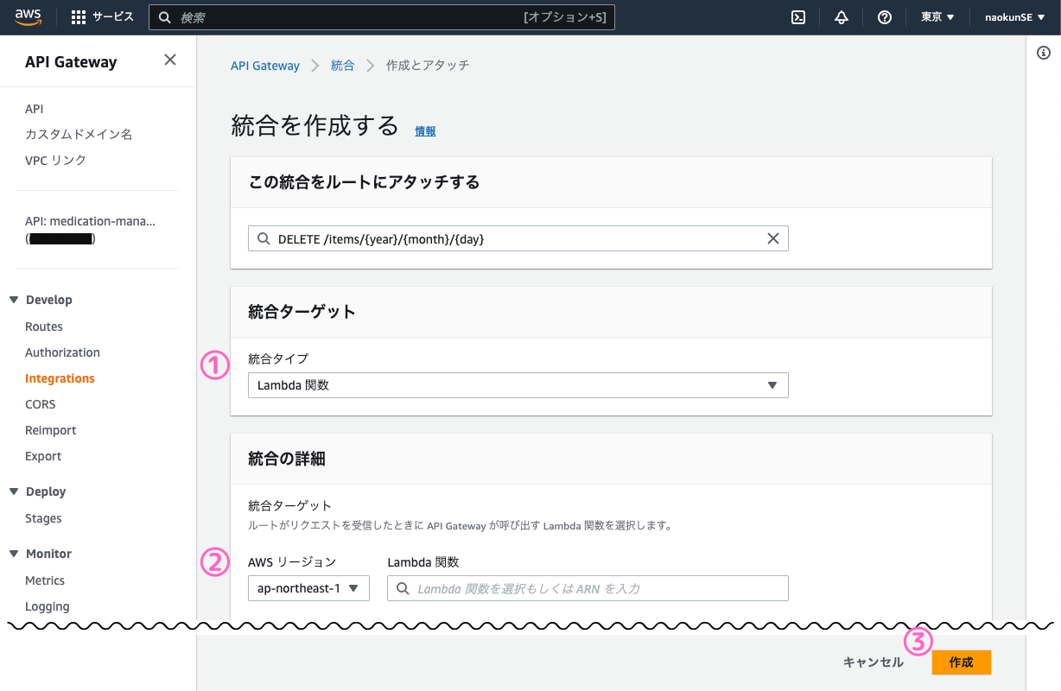Open the help question mark icon

(x=885, y=17)
